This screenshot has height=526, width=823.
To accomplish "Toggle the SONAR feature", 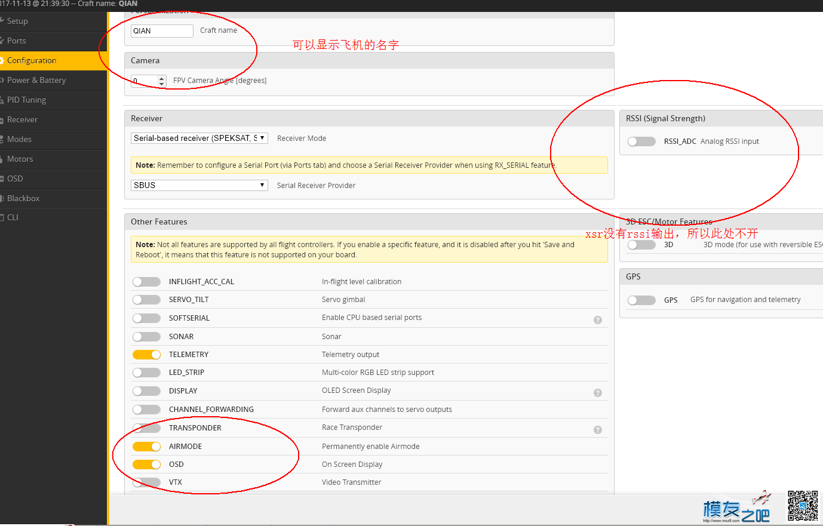I will pyautogui.click(x=146, y=337).
